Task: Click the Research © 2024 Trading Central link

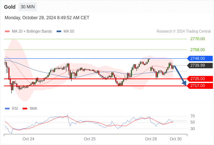Action: pyautogui.click(x=184, y=32)
